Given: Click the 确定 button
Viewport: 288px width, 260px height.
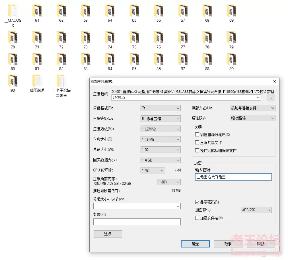Looking at the screenshot, I should coord(195,244).
